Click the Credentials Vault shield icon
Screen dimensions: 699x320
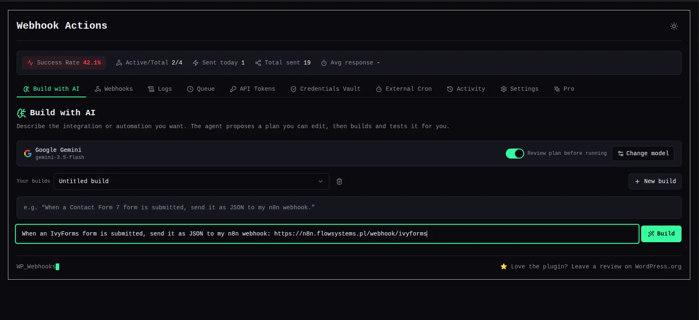(x=294, y=89)
